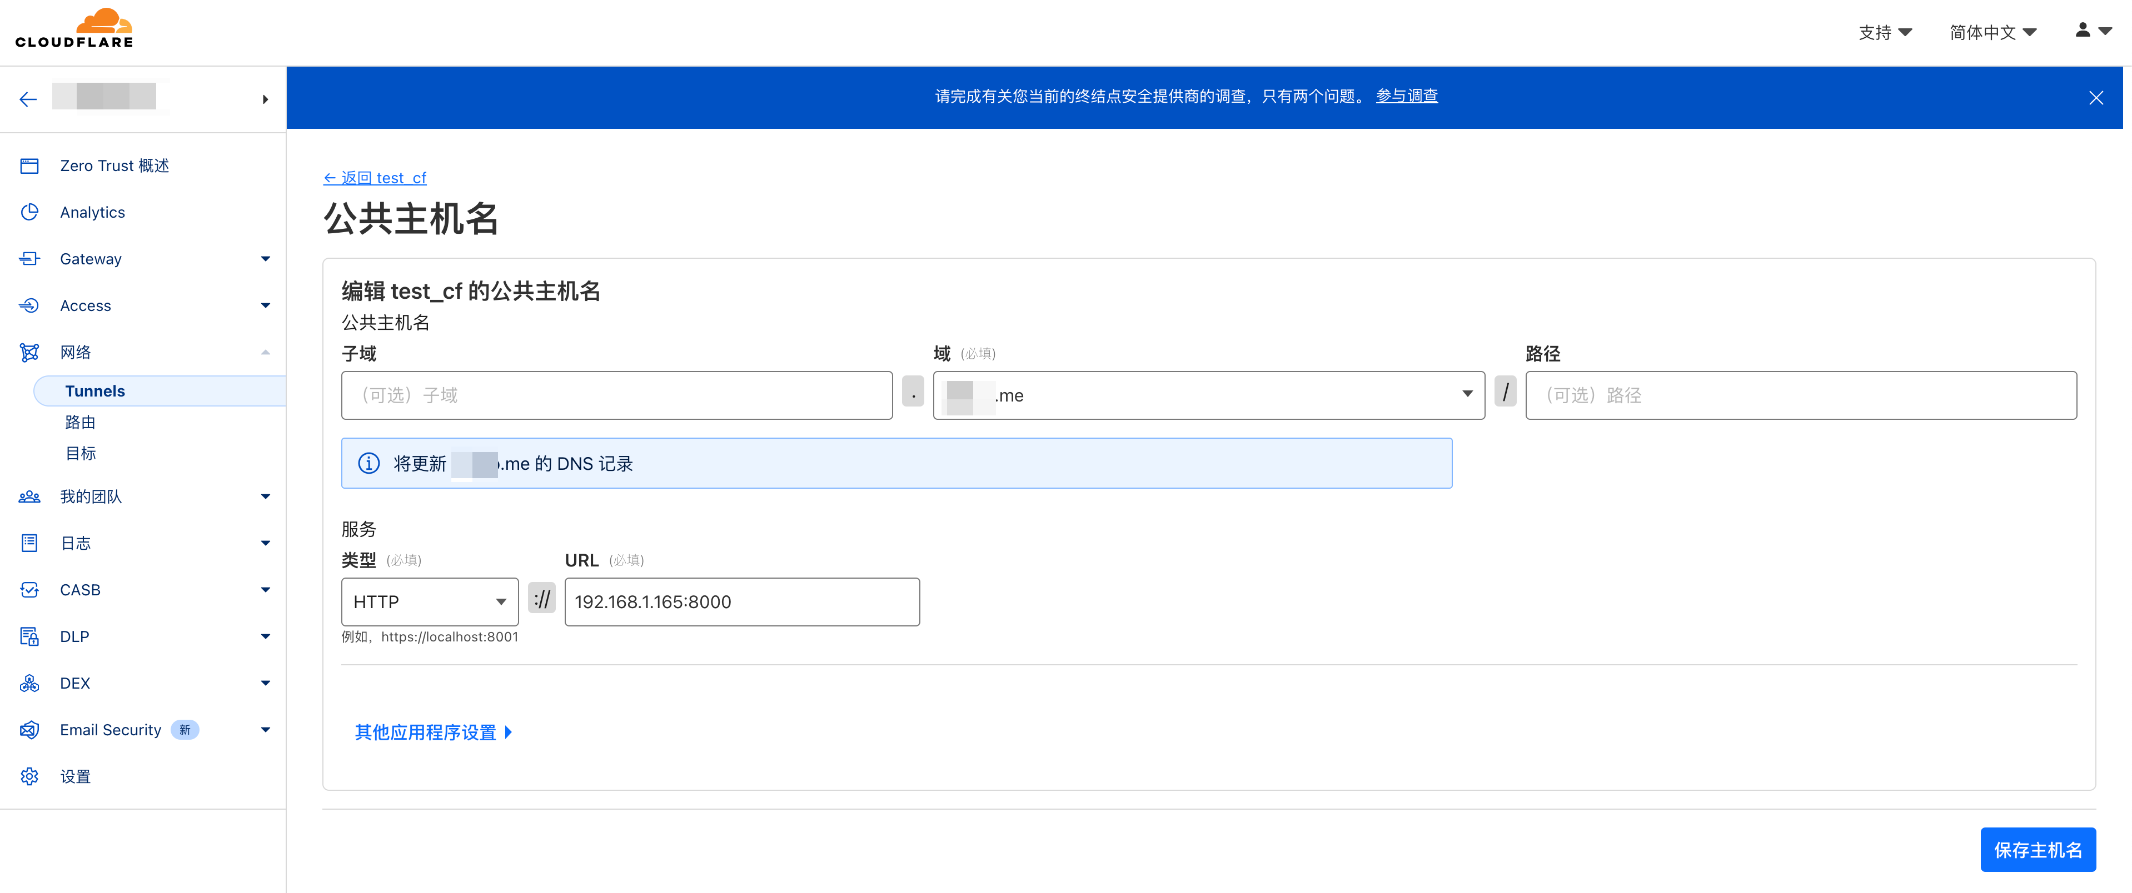Click the CASB sidebar icon
The image size is (2132, 893).
coord(30,590)
